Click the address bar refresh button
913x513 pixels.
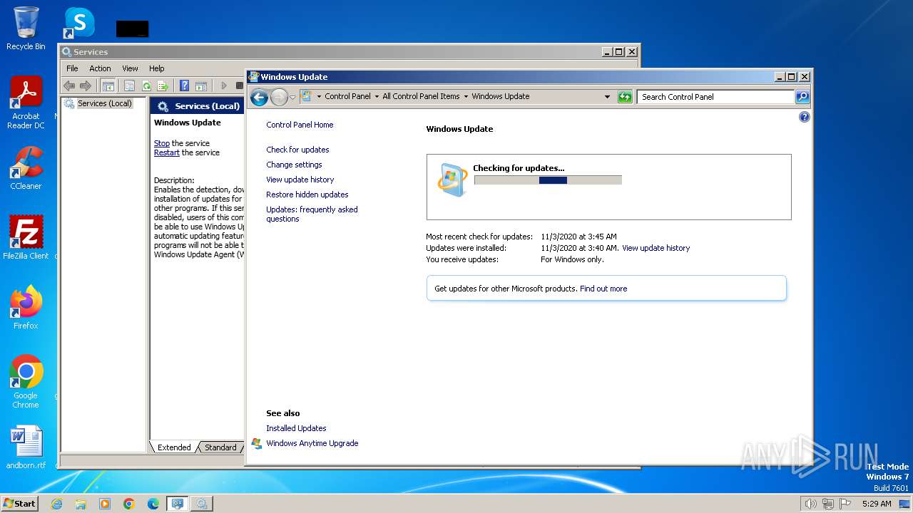(x=625, y=97)
